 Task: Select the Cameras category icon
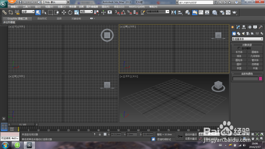[248, 33]
